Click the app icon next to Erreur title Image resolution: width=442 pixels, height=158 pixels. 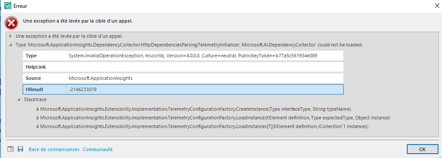pos(8,6)
